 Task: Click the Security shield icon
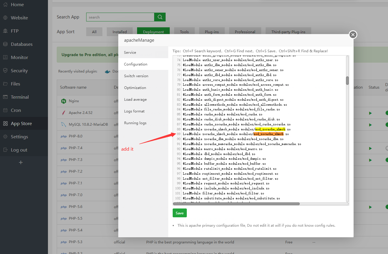pyautogui.click(x=5, y=71)
